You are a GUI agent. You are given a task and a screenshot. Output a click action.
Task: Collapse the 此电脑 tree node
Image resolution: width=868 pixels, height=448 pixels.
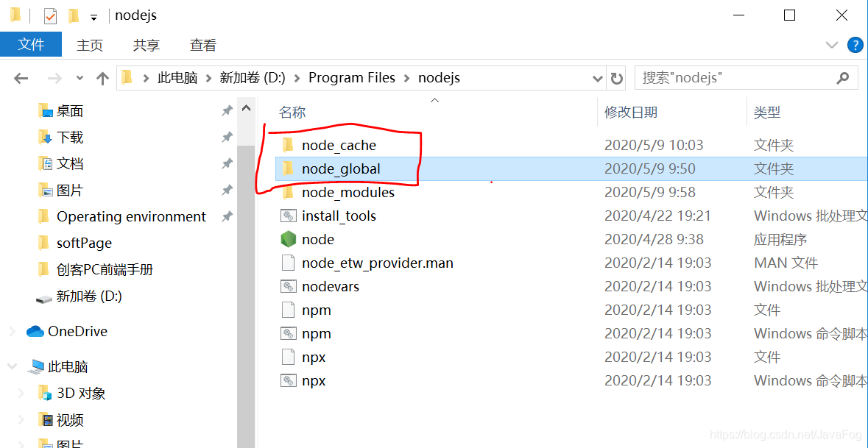click(12, 366)
